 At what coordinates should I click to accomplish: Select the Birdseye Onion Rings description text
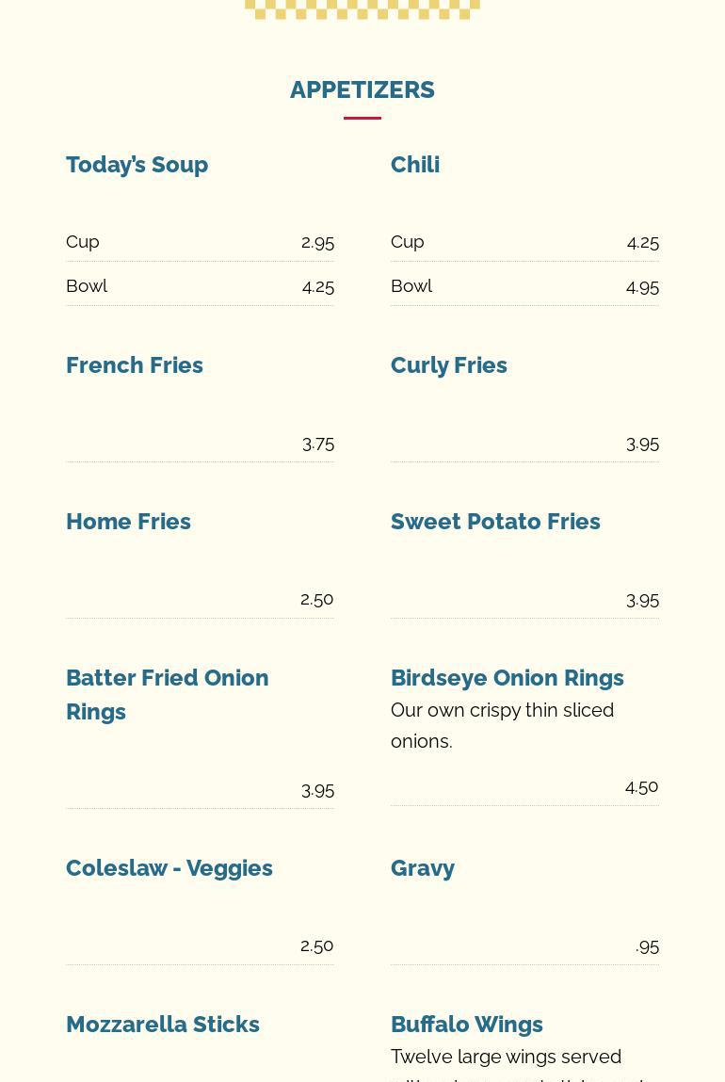click(x=502, y=725)
